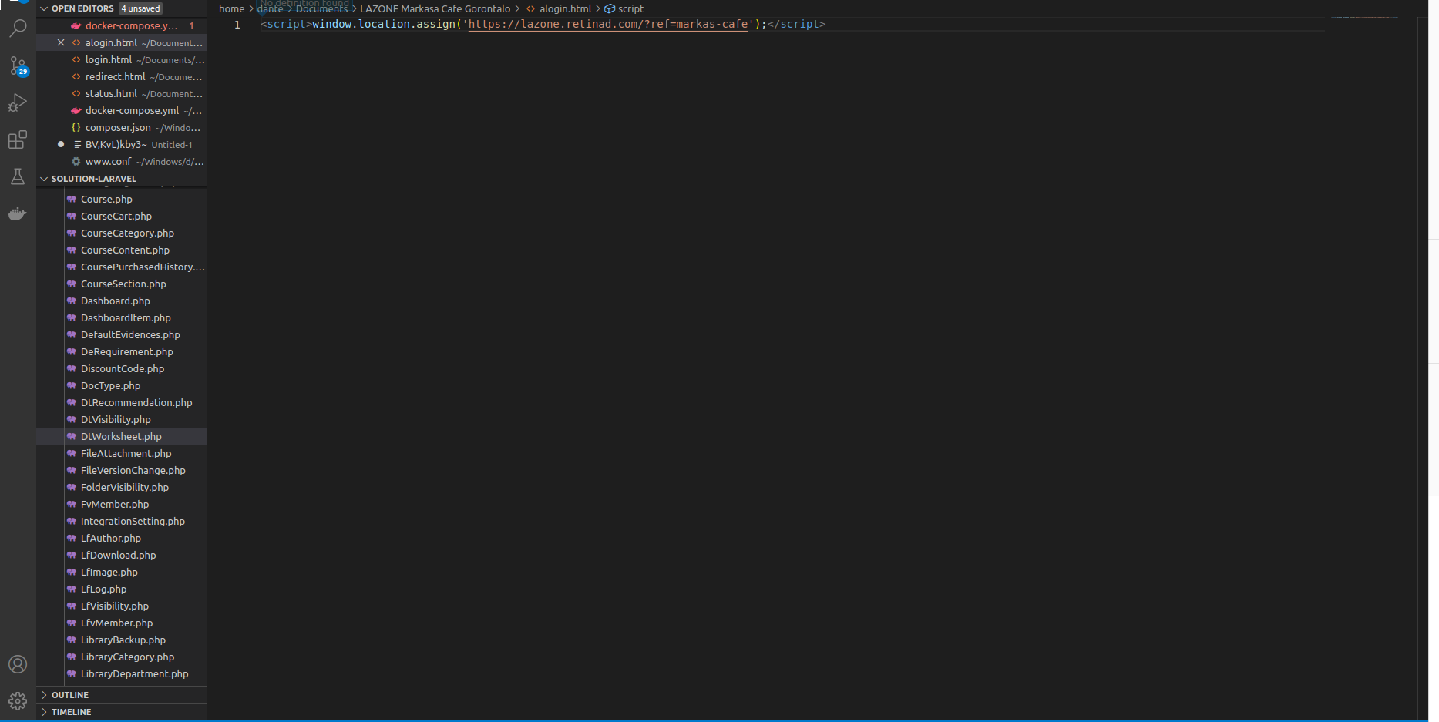Close the alogin.html editor

click(x=61, y=42)
